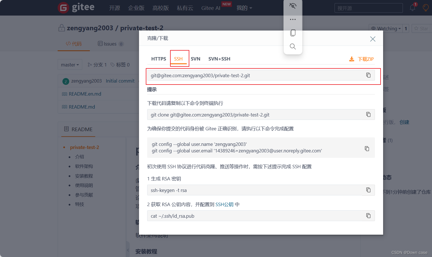Click 下载ZIP to download the repository
This screenshot has width=432, height=257.
pos(365,59)
